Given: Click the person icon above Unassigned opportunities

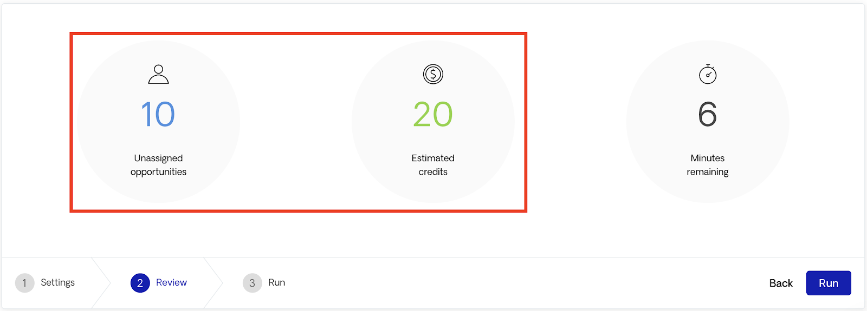Looking at the screenshot, I should (158, 74).
